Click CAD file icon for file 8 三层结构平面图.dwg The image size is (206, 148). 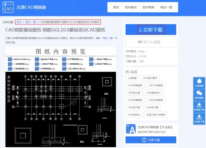(x=91, y=64)
